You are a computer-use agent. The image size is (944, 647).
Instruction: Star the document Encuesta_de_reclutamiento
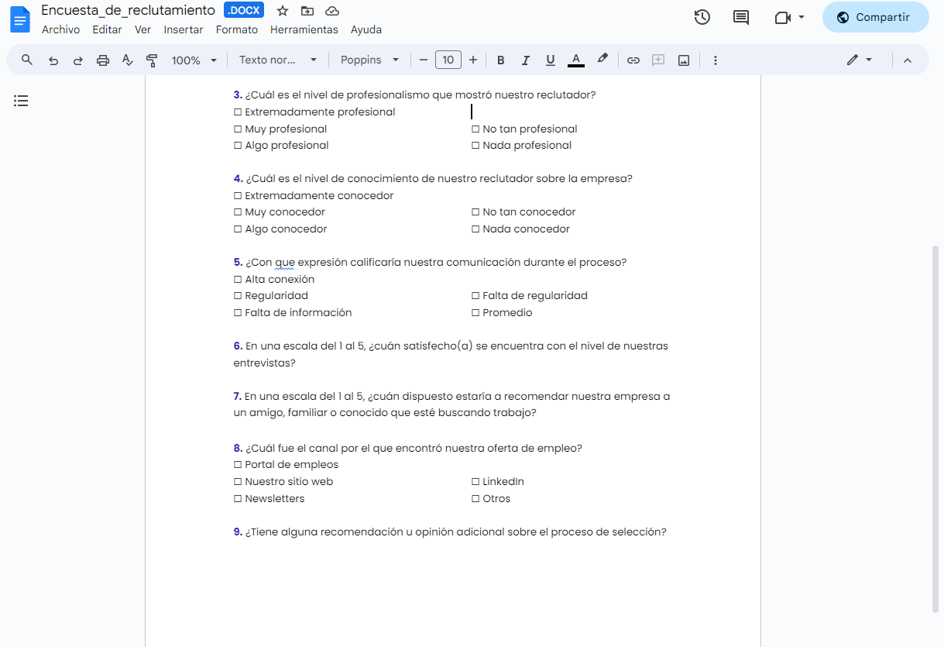tap(283, 11)
